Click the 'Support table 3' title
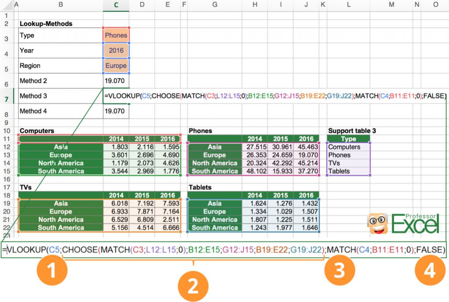 tap(352, 131)
